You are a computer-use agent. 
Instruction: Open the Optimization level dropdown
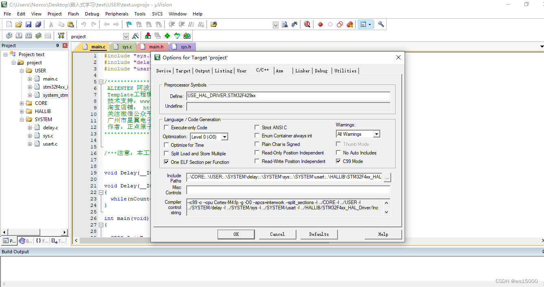224,137
